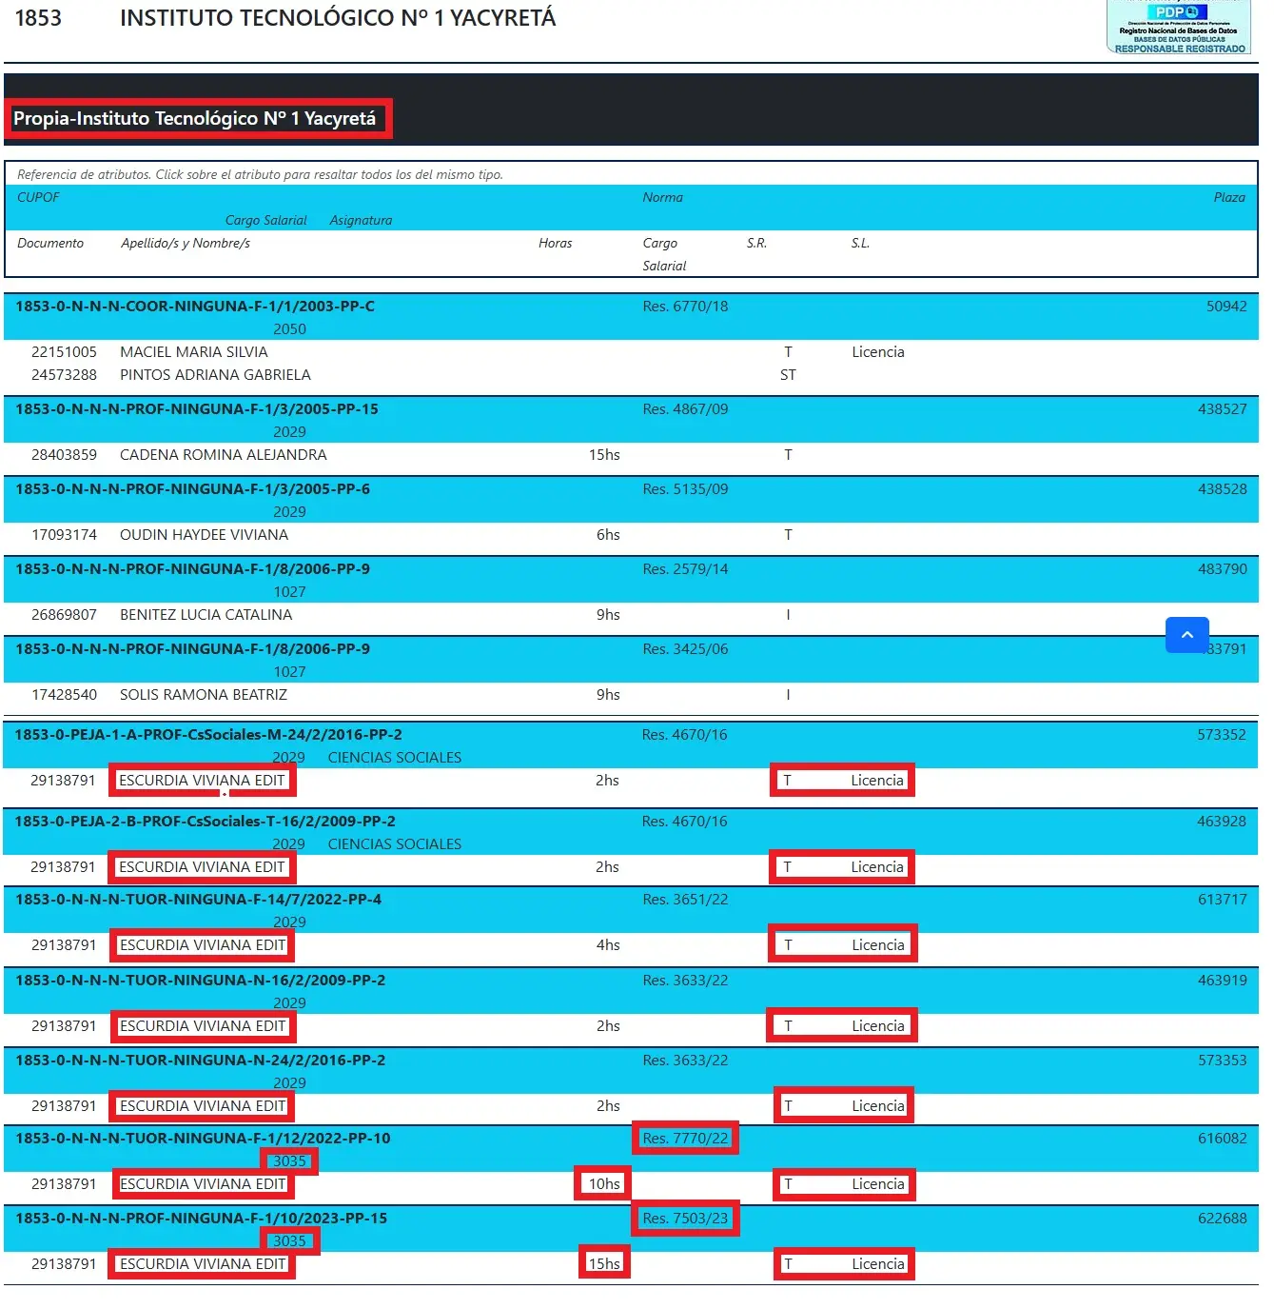
Task: Open the PDP Responsable Registrado badge
Action: coord(1179,26)
